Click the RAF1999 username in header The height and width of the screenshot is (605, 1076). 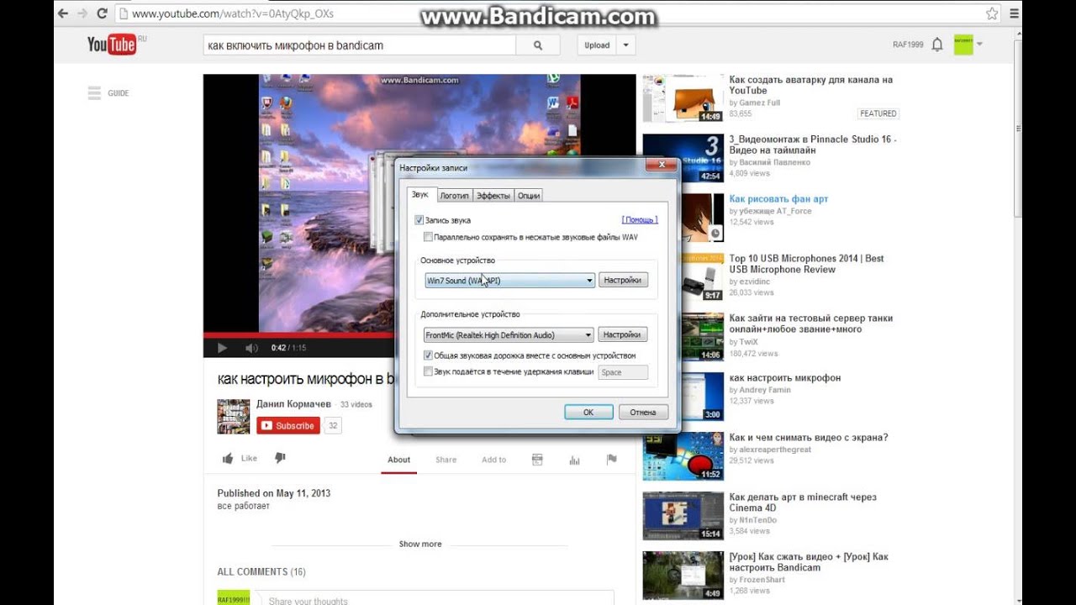pos(908,45)
